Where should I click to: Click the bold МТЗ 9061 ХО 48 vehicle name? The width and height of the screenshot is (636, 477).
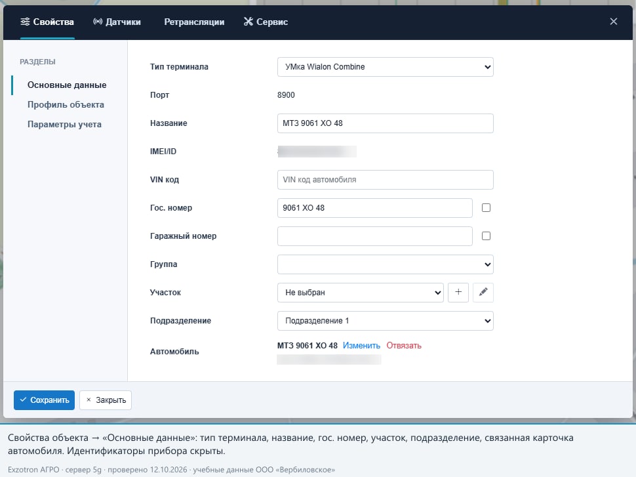click(308, 346)
